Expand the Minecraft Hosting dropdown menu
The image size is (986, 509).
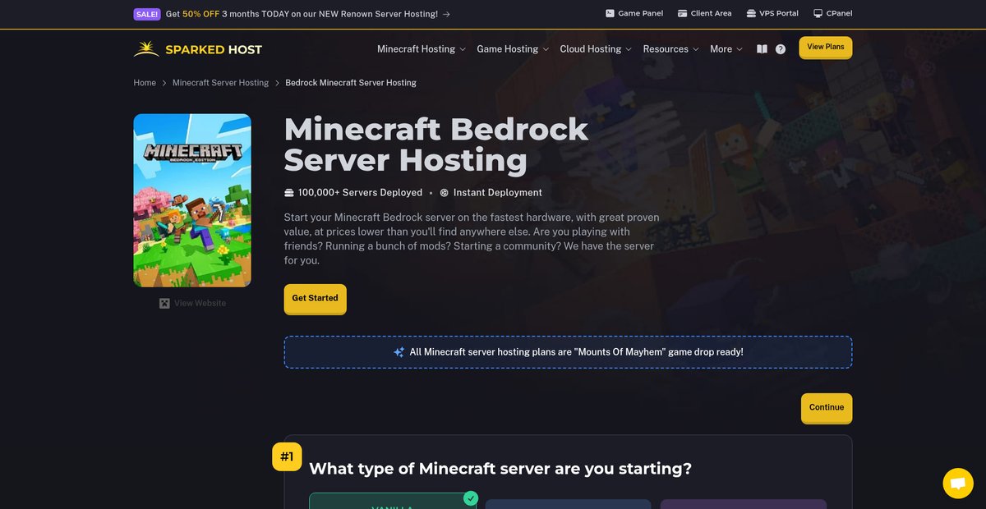(422, 49)
